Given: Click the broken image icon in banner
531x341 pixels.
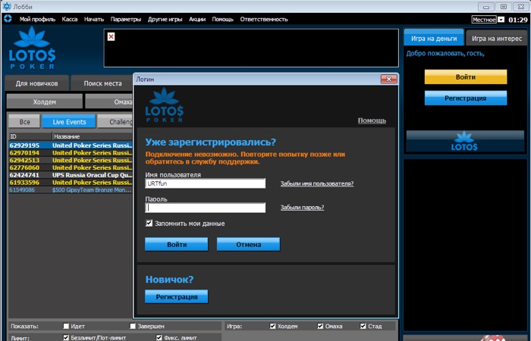Looking at the screenshot, I should [x=111, y=36].
